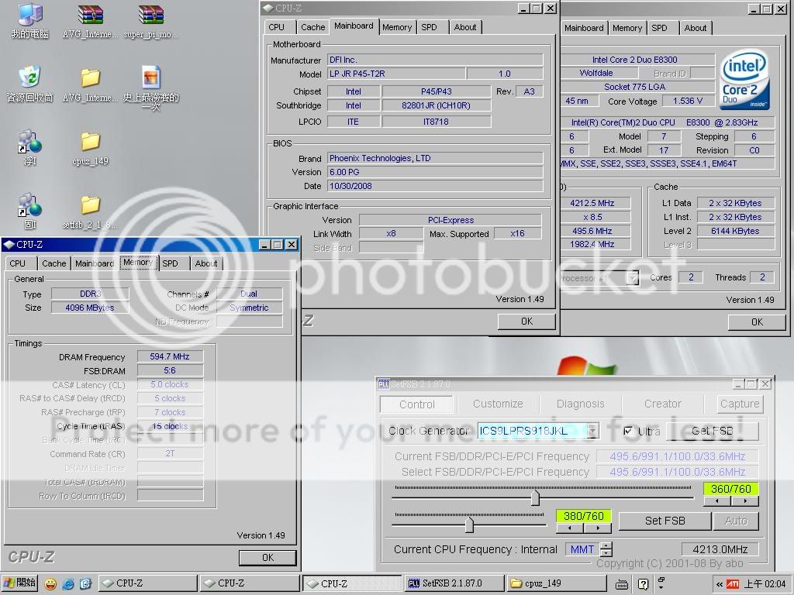Click the quick launch icon right of Internet Explorer
This screenshot has width=794, height=595.
(x=85, y=584)
